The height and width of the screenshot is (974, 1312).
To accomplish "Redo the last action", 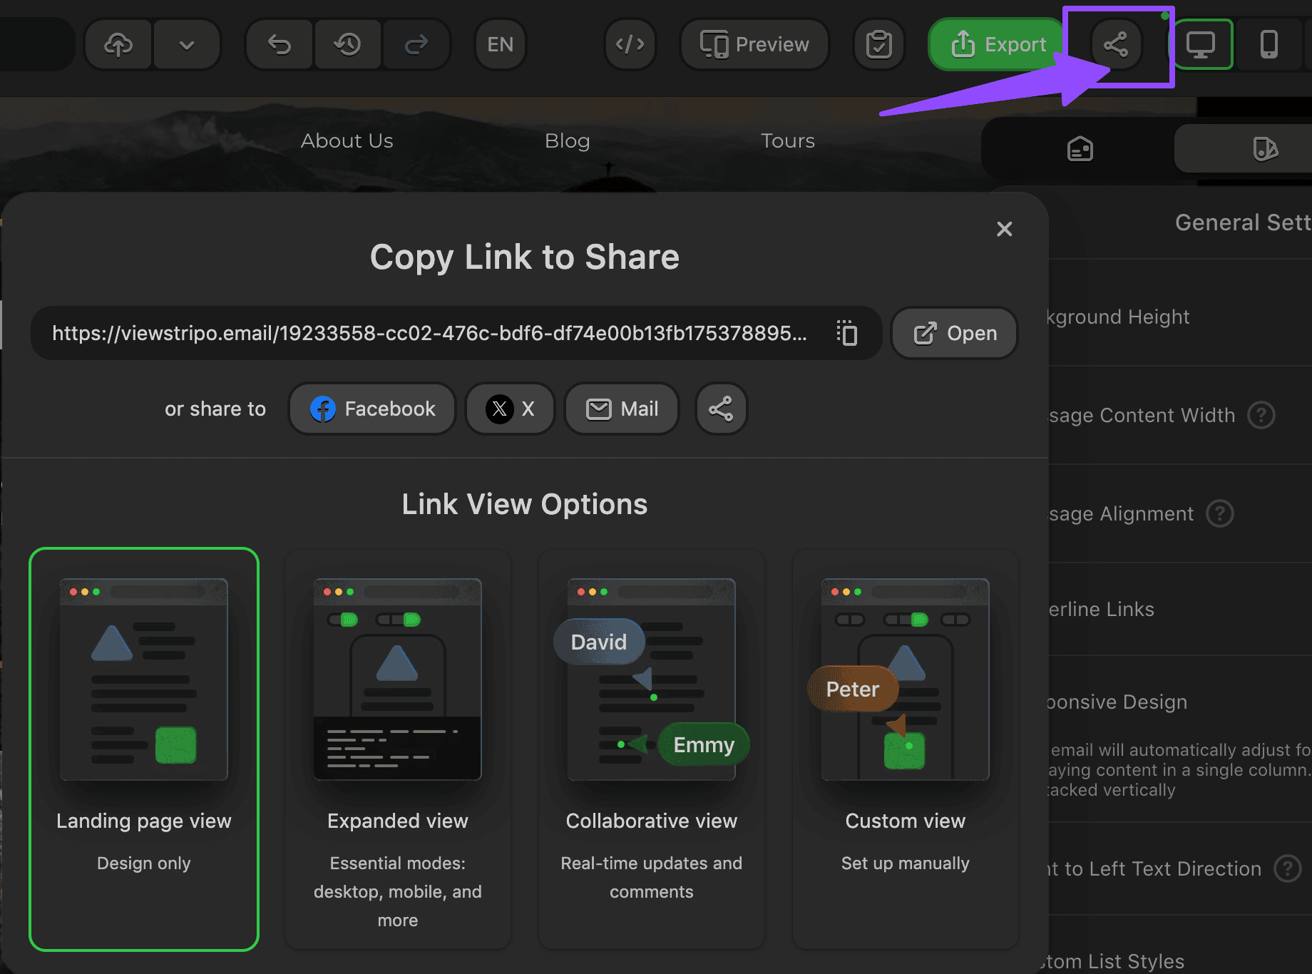I will (x=416, y=44).
